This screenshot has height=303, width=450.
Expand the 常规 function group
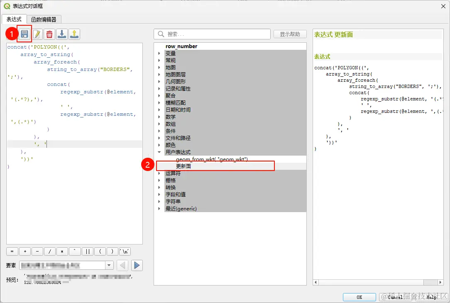[x=159, y=60]
